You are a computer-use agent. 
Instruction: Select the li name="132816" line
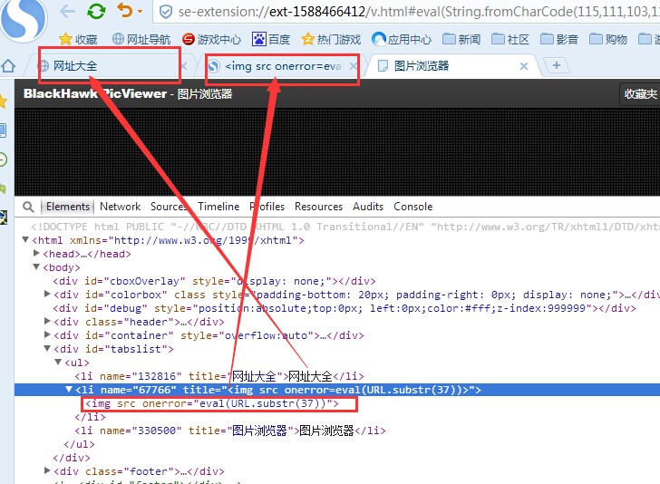pos(219,376)
